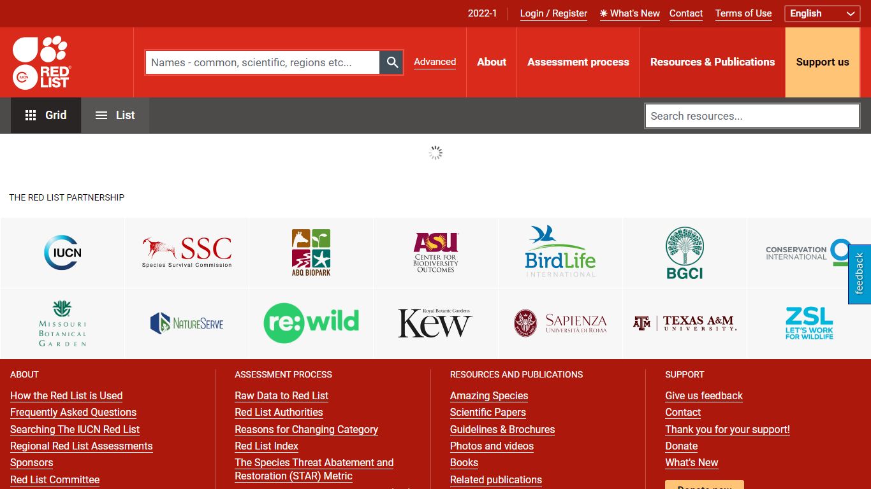The height and width of the screenshot is (489, 871).
Task: Open the Contact link in top bar
Action: pyautogui.click(x=686, y=13)
